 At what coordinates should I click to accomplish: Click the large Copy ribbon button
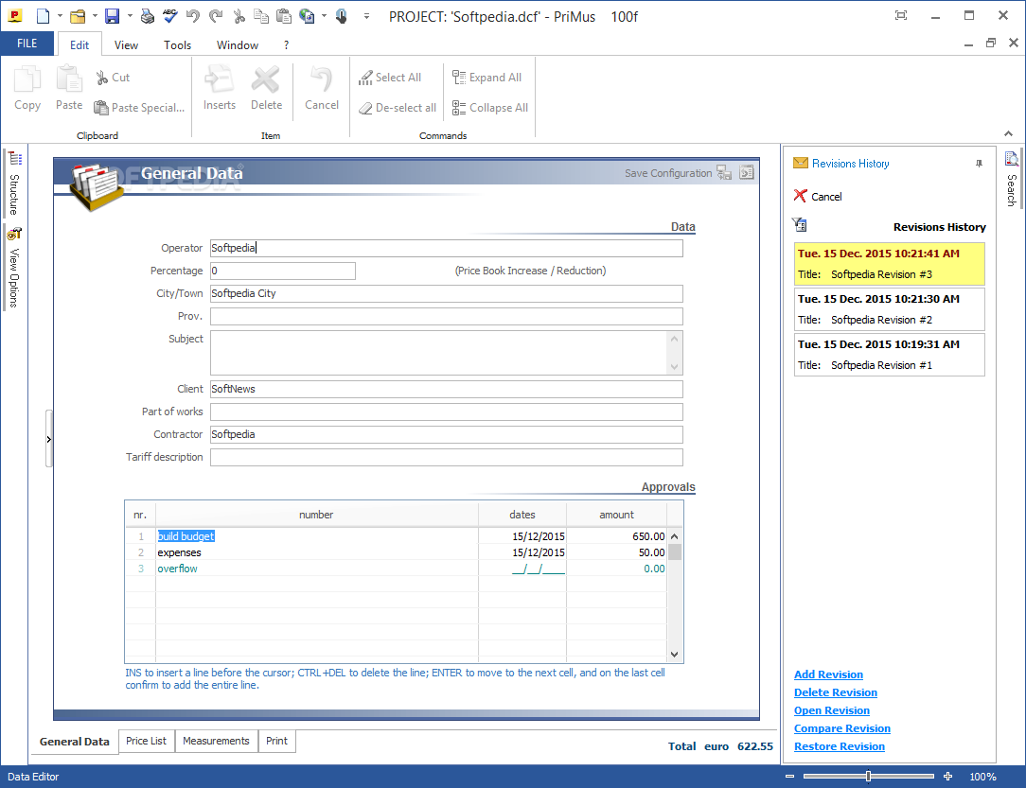[x=27, y=88]
